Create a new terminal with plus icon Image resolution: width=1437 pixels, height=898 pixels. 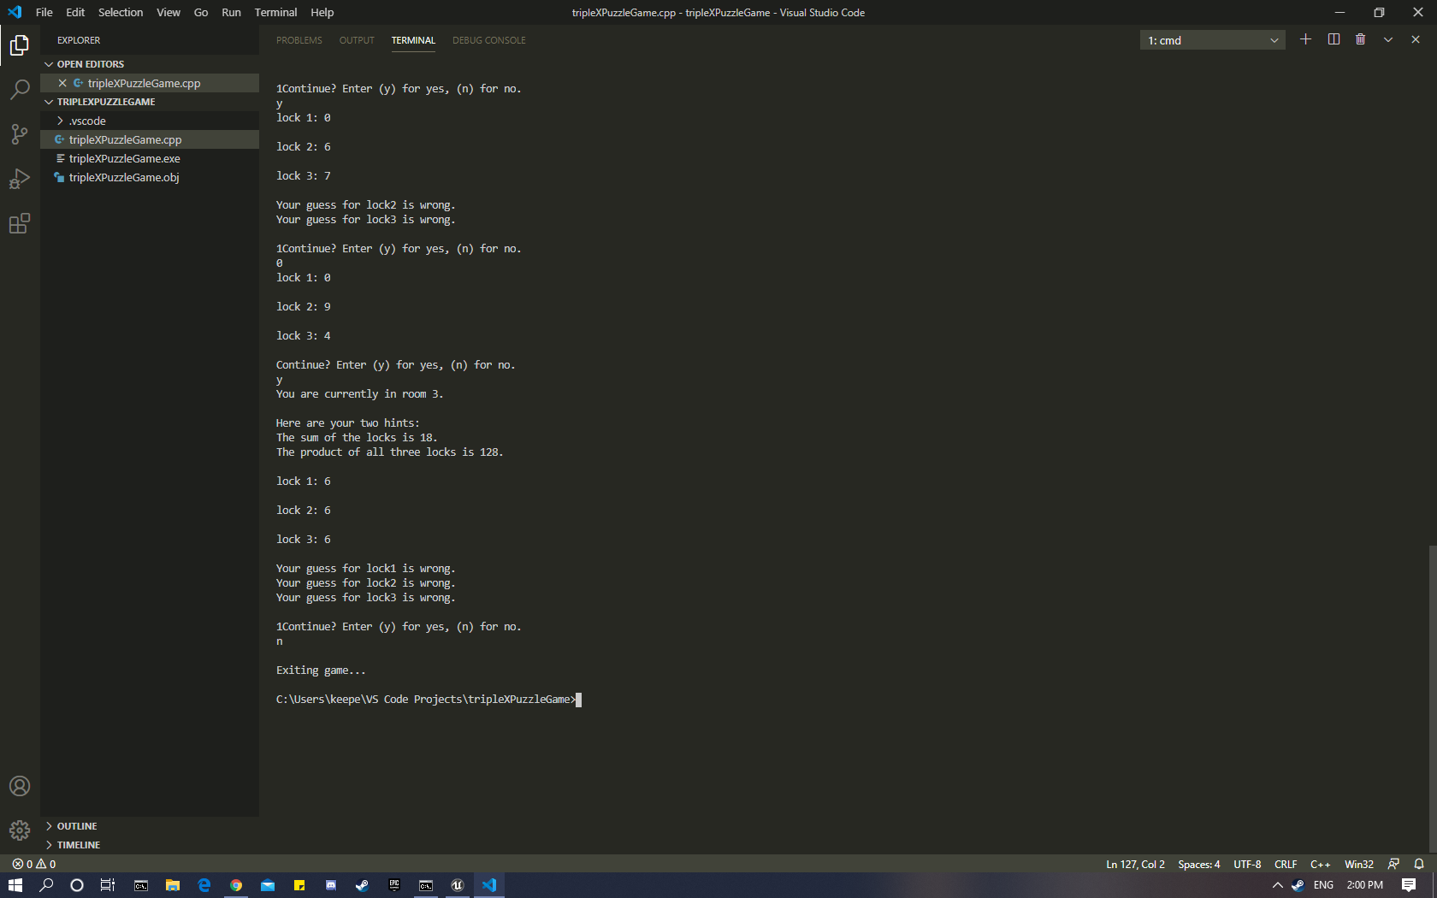[x=1305, y=39]
